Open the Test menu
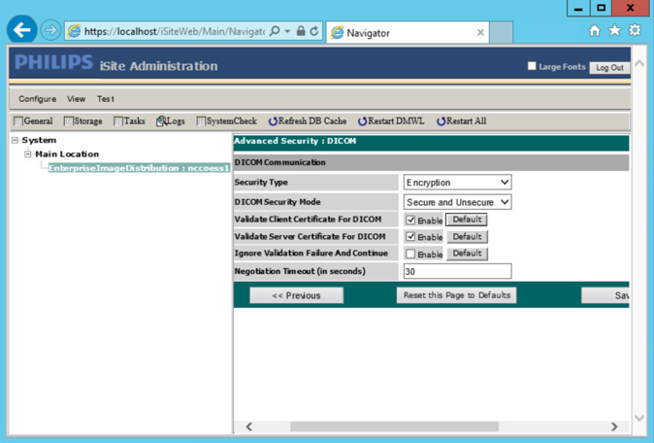Image resolution: width=654 pixels, height=443 pixels. (106, 99)
